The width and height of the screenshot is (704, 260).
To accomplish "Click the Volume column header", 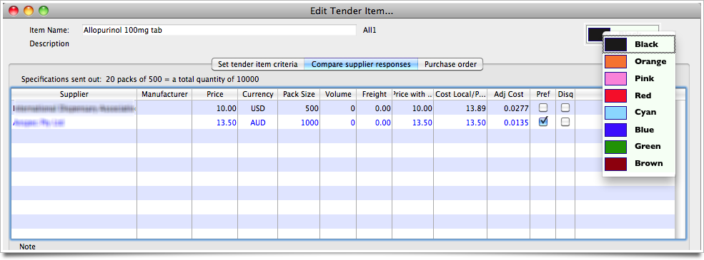I will click(x=338, y=95).
